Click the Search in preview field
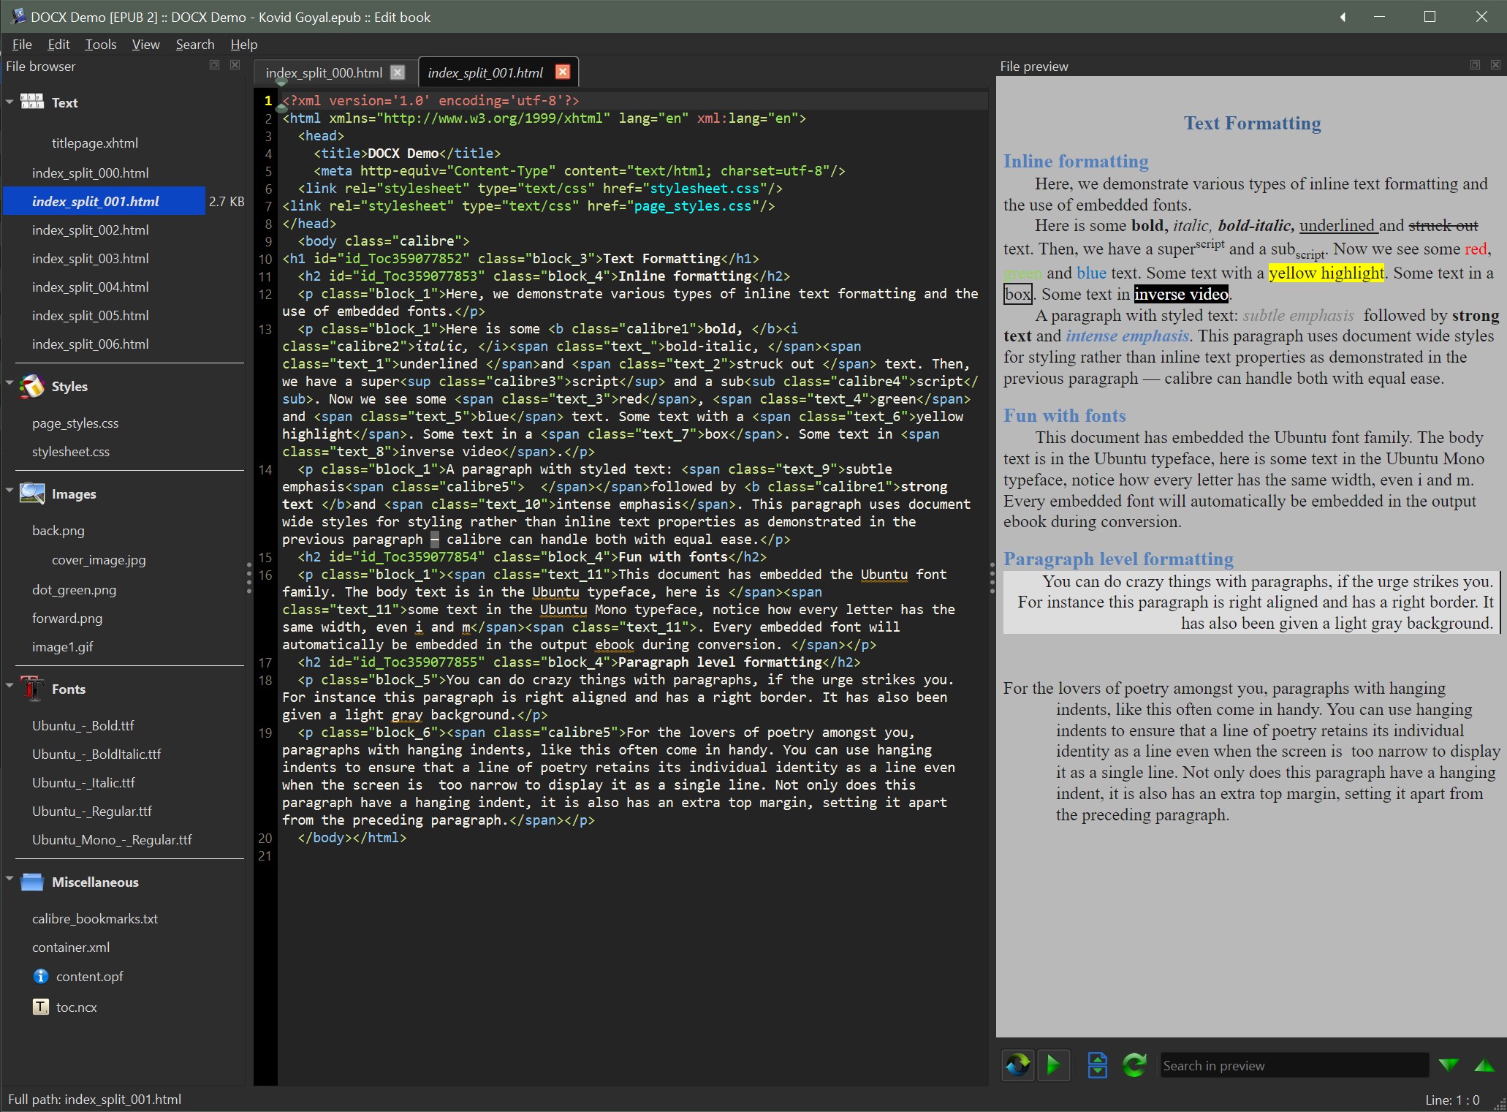1507x1112 pixels. coord(1294,1065)
